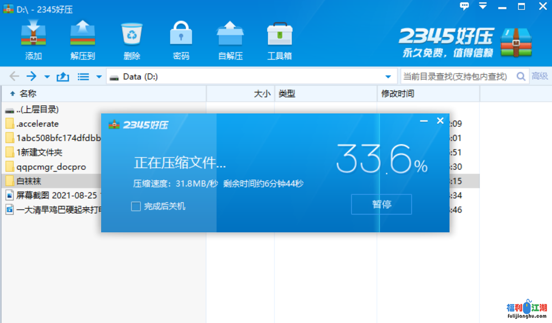
Task: Select the qqpcmgr_docpro folder
Action: pyautogui.click(x=51, y=167)
